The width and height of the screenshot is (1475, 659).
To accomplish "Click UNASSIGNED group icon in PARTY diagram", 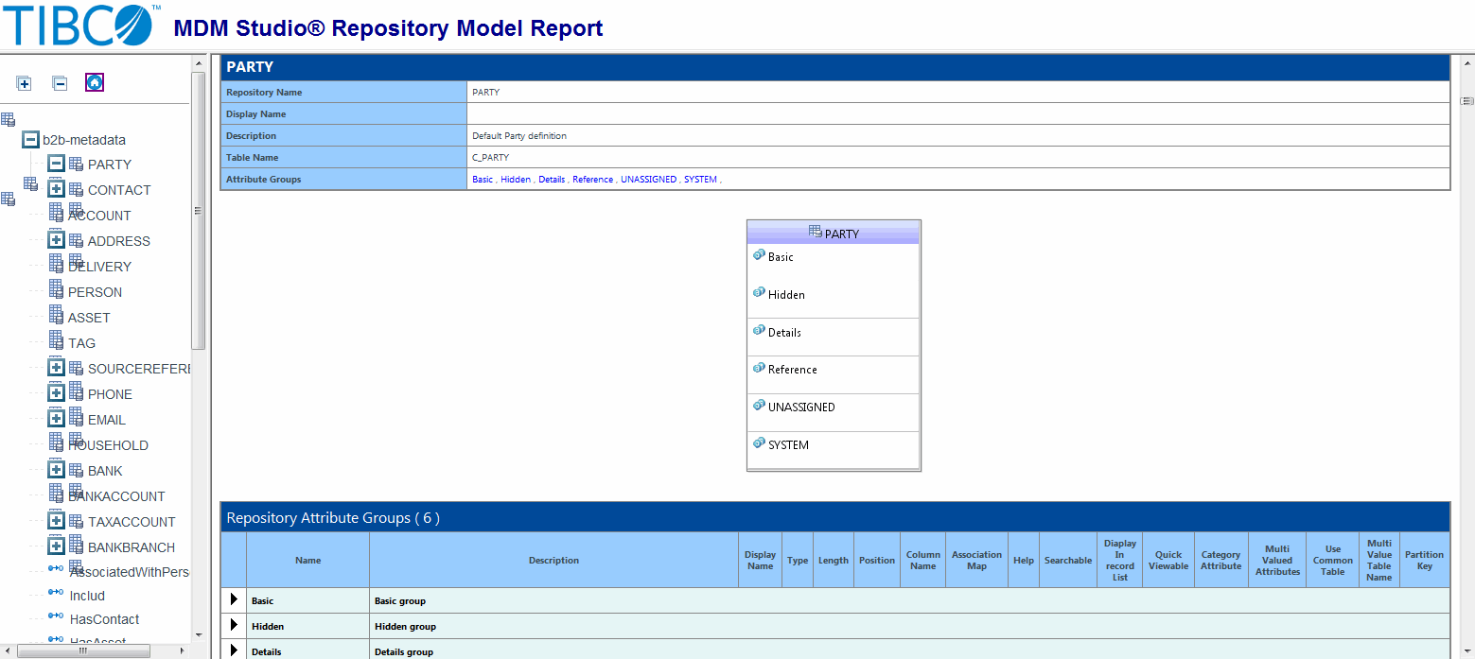I will [x=759, y=406].
